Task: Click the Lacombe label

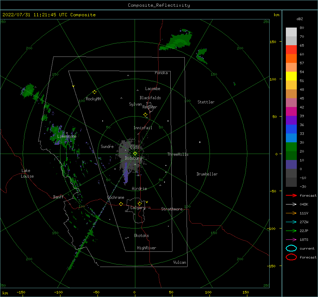Action: tap(153, 89)
